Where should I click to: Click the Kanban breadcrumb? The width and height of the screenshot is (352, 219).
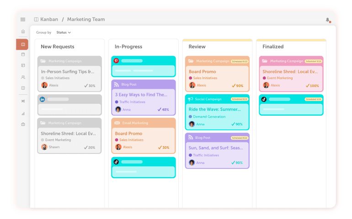46,20
